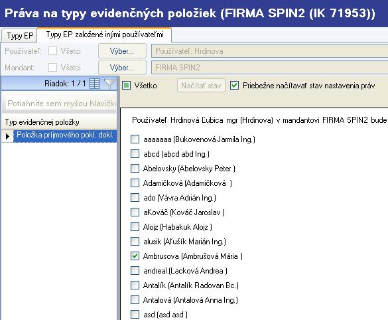Check asd (asd asd)
Screen dimensions: 388x320
click(135, 315)
